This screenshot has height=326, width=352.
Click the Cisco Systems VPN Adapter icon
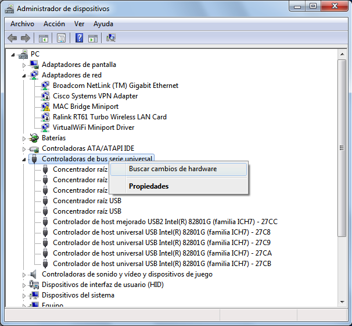pos(46,96)
